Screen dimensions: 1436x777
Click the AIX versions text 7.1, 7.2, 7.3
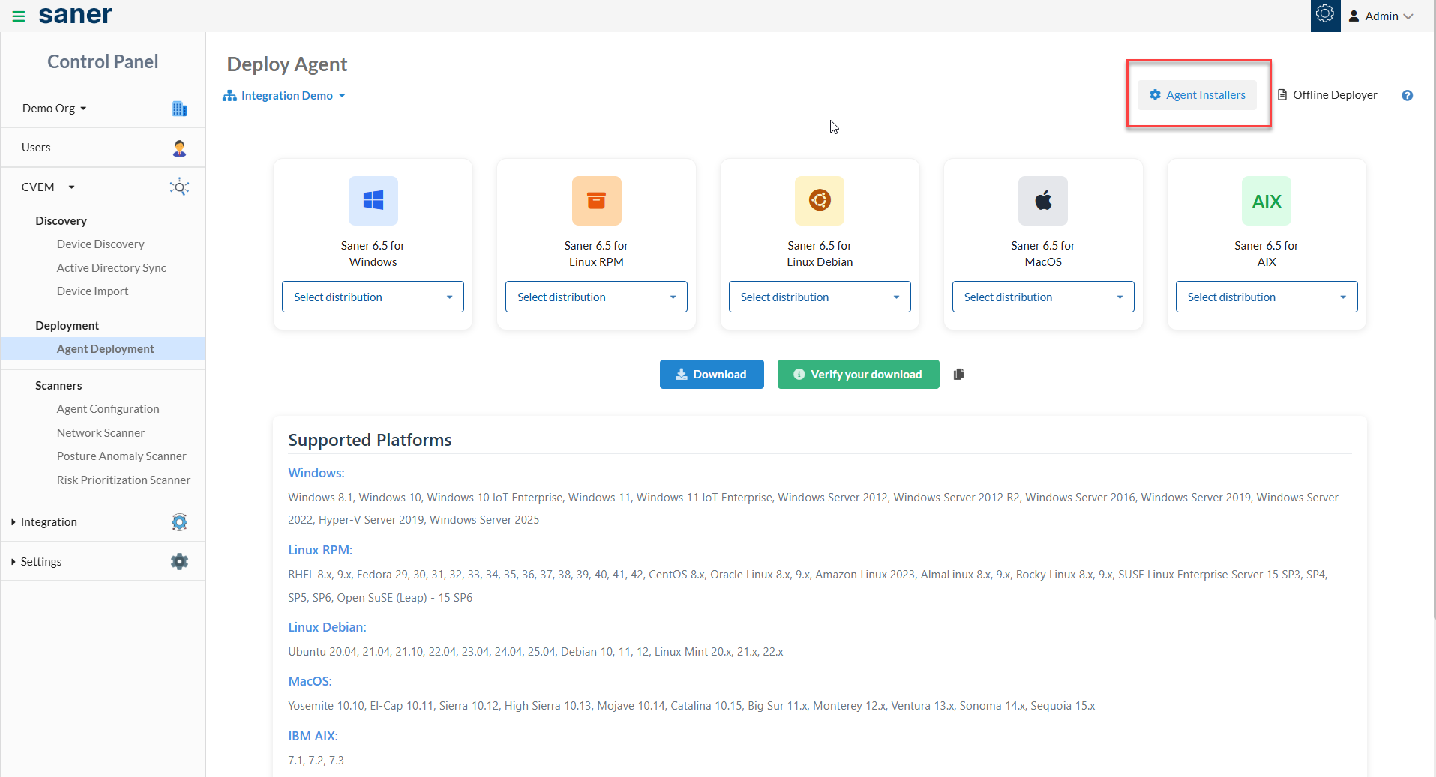[316, 760]
